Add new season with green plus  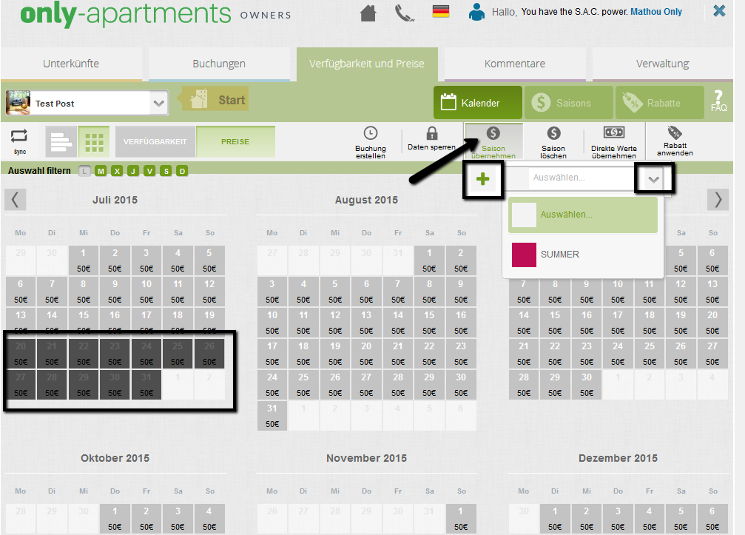pos(483,179)
